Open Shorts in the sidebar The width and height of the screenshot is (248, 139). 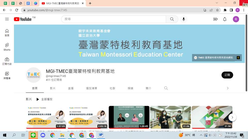coord(7,47)
